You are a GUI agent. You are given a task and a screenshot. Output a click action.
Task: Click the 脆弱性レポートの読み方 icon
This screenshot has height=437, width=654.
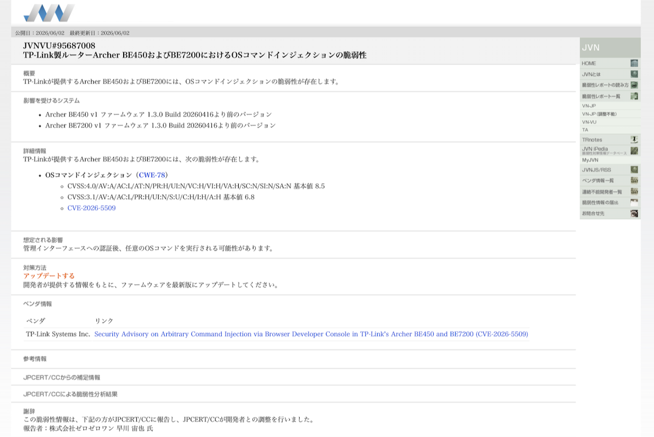[x=634, y=85]
